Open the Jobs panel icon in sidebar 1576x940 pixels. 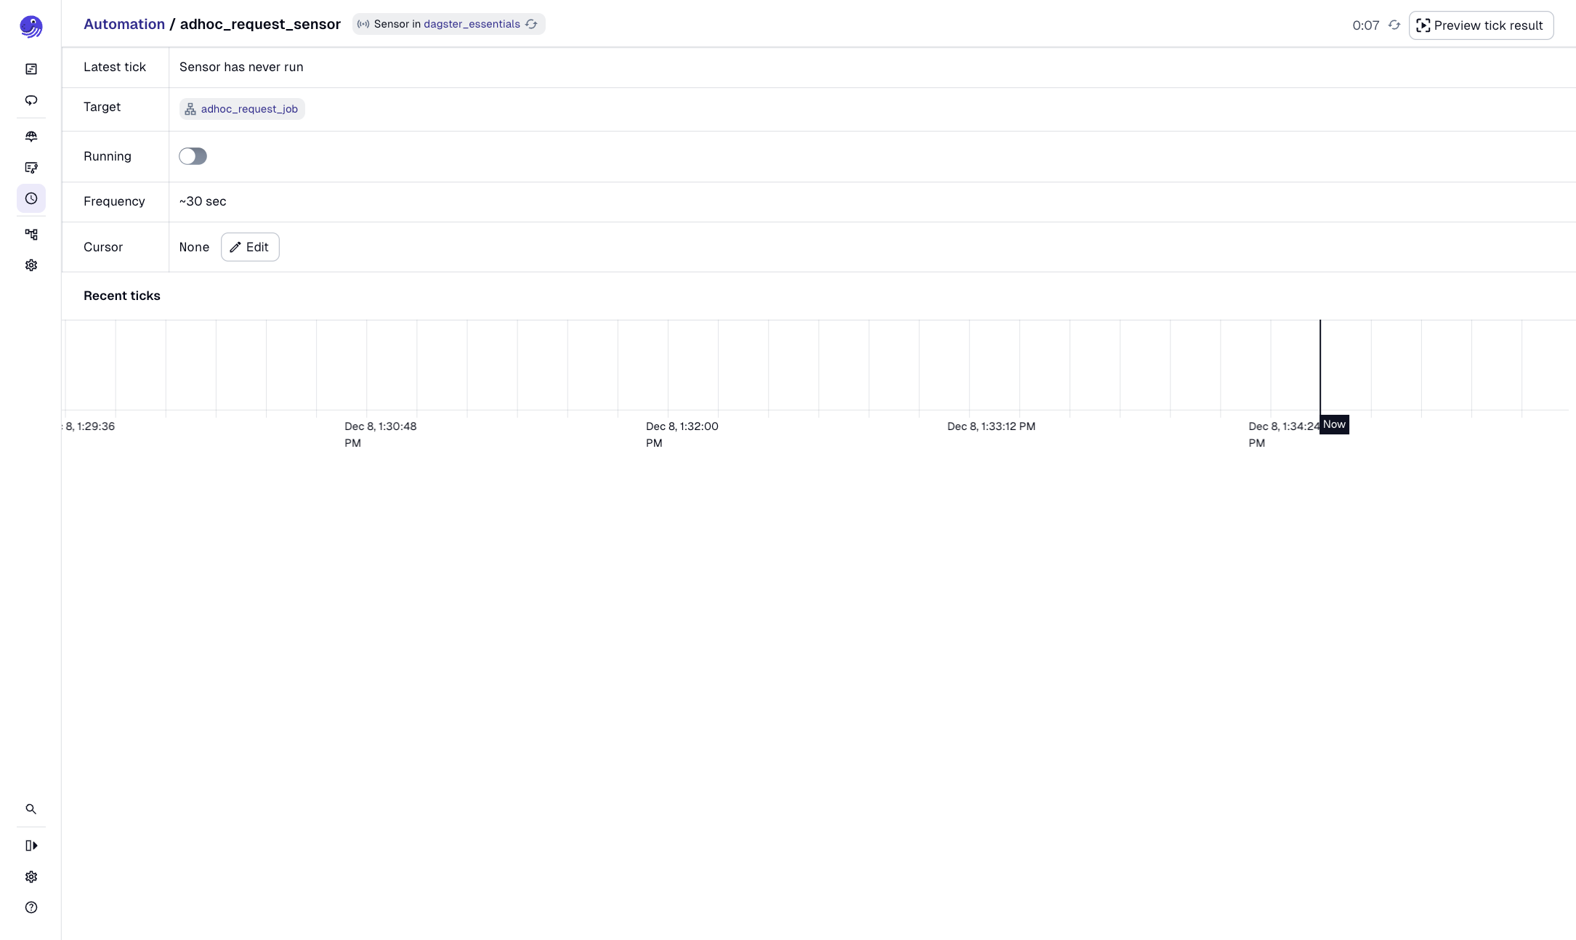pyautogui.click(x=31, y=168)
